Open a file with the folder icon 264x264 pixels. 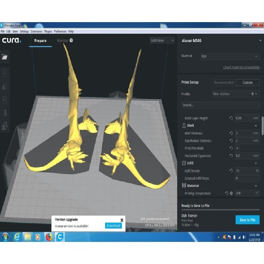(x=5, y=57)
